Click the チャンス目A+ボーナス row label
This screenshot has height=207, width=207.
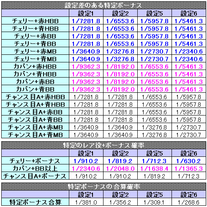(35, 176)
